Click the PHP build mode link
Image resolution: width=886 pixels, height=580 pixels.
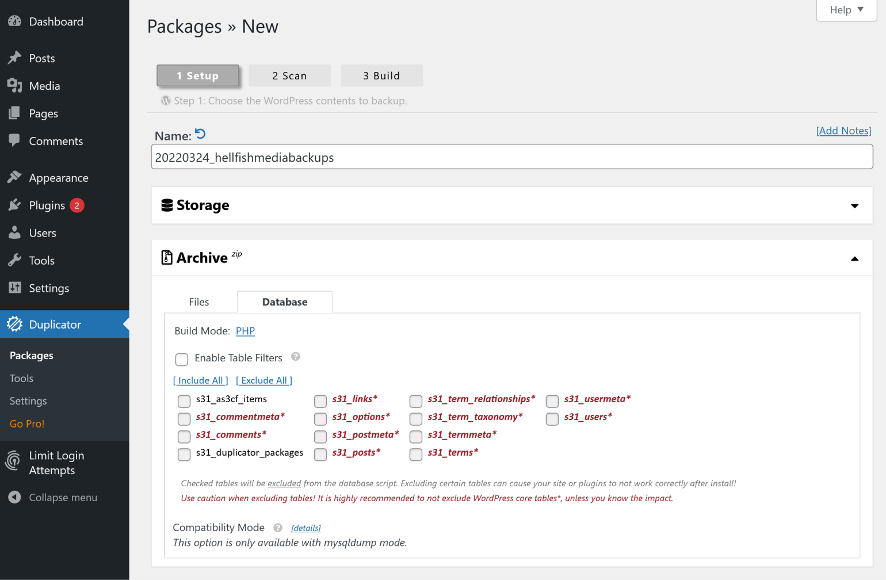tap(245, 331)
